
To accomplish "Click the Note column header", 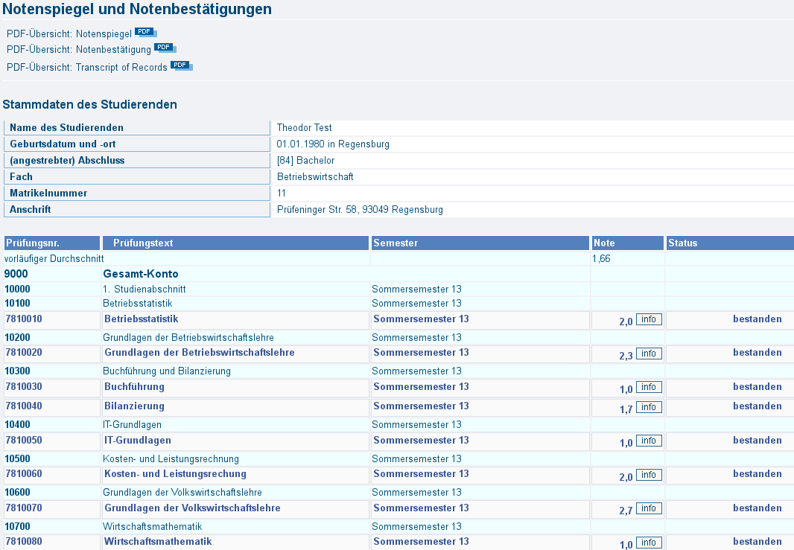I will [x=604, y=243].
